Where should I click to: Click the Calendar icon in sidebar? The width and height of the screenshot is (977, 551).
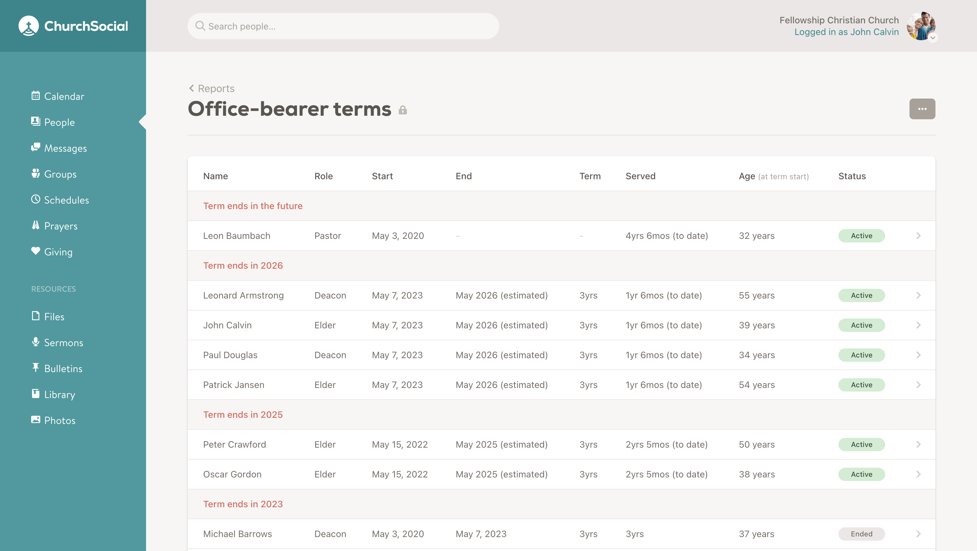(x=35, y=96)
